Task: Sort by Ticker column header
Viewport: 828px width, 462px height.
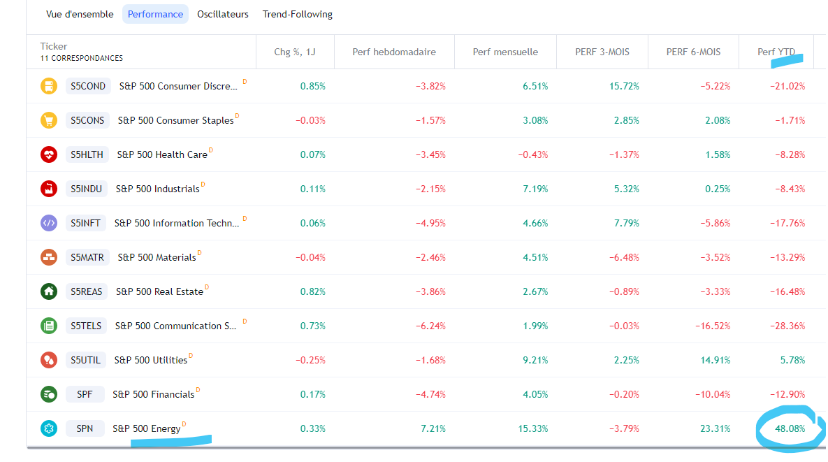Action: tap(54, 46)
